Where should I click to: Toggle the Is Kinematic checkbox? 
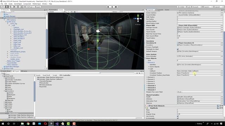(178, 118)
